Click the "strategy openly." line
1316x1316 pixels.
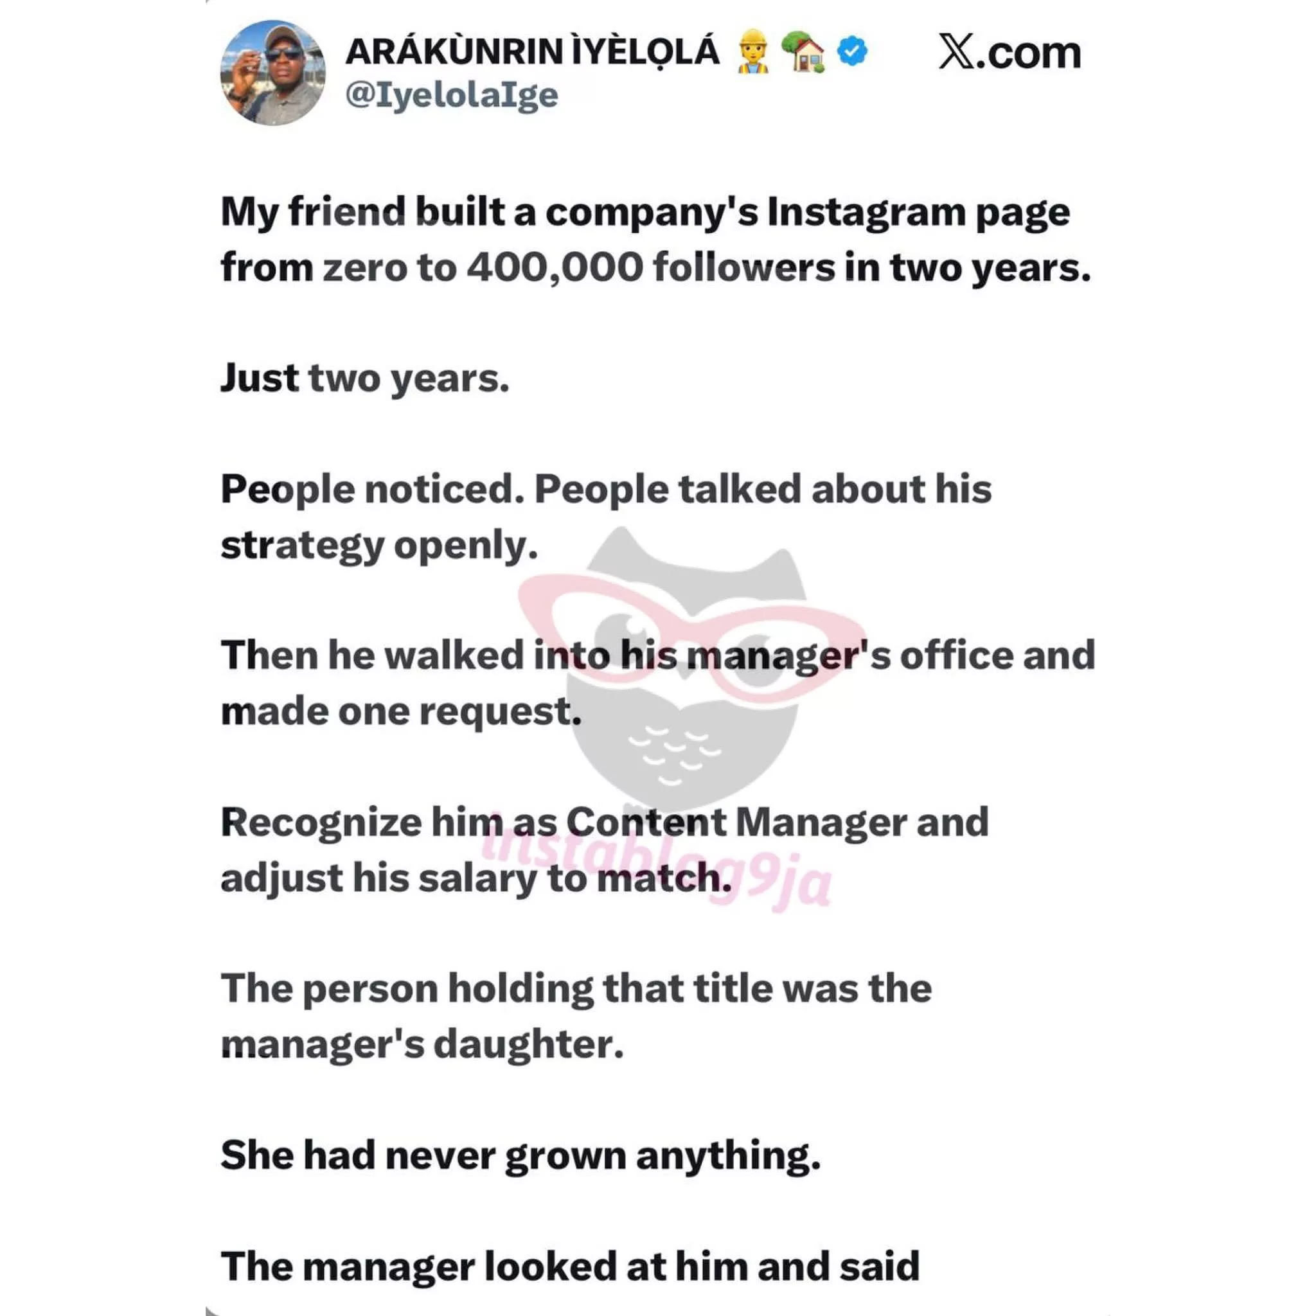coord(378,546)
